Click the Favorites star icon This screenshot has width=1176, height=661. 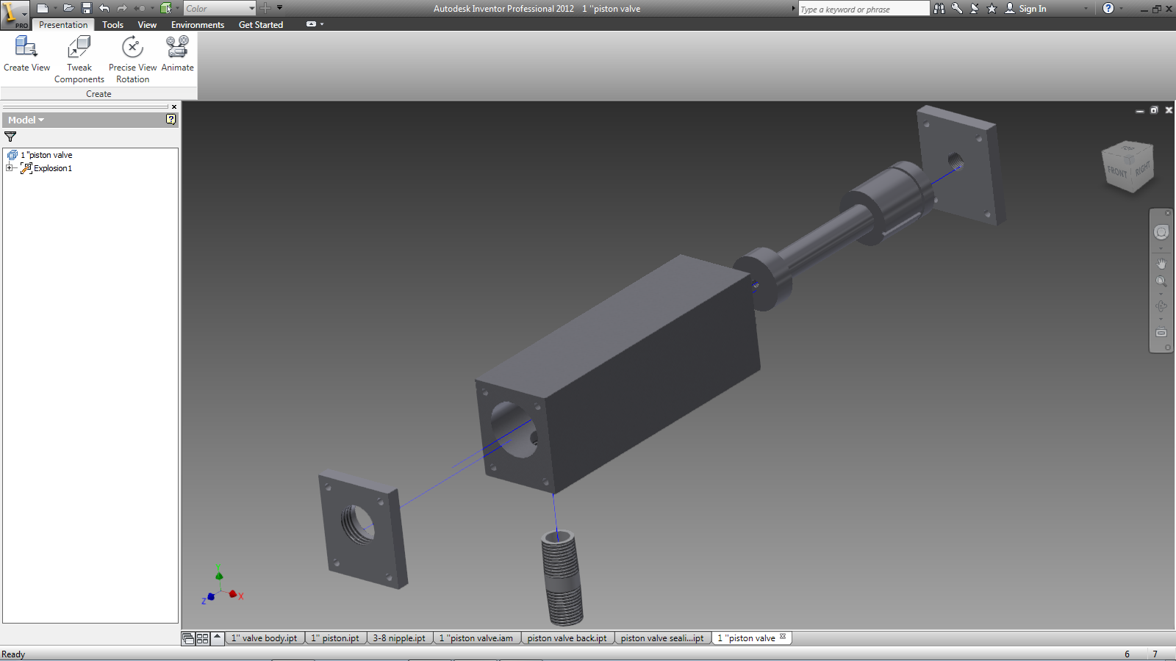[992, 8]
